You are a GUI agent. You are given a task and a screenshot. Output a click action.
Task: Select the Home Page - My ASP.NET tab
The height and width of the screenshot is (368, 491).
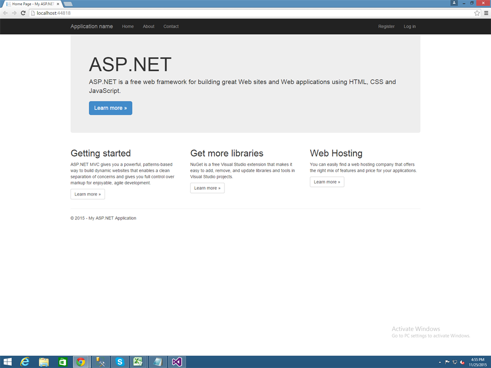pos(33,4)
